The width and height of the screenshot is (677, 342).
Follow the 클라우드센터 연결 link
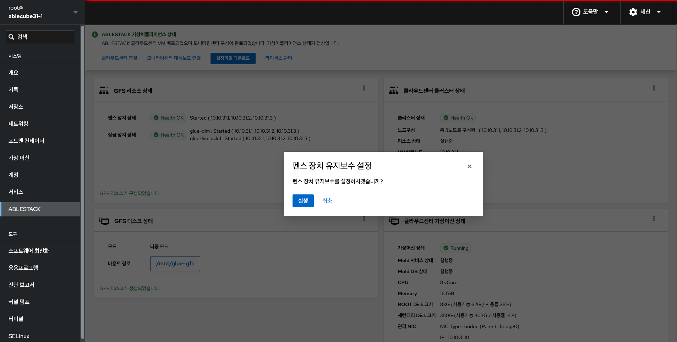119,58
